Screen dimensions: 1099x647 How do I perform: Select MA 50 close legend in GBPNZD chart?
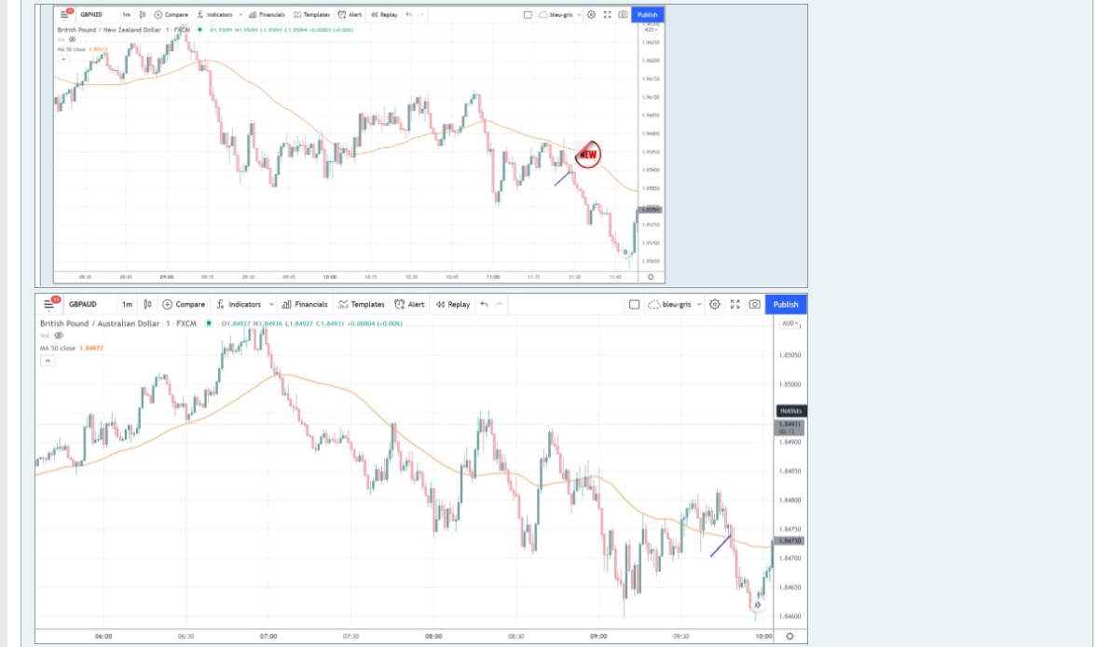coord(83,49)
